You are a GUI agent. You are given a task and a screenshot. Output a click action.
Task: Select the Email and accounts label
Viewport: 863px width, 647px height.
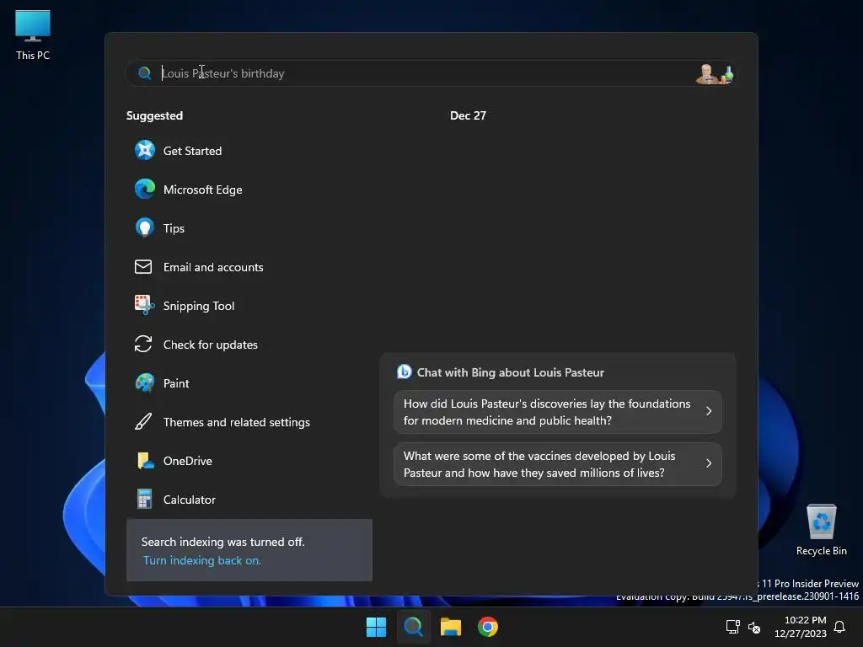tap(213, 267)
